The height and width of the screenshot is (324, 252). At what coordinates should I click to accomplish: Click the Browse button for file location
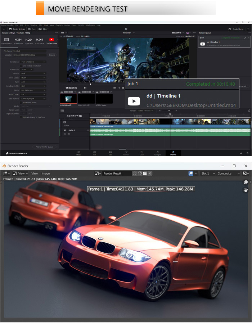(x=52, y=55)
